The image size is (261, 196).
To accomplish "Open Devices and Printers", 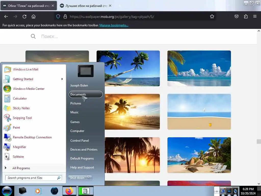I will (x=86, y=150).
